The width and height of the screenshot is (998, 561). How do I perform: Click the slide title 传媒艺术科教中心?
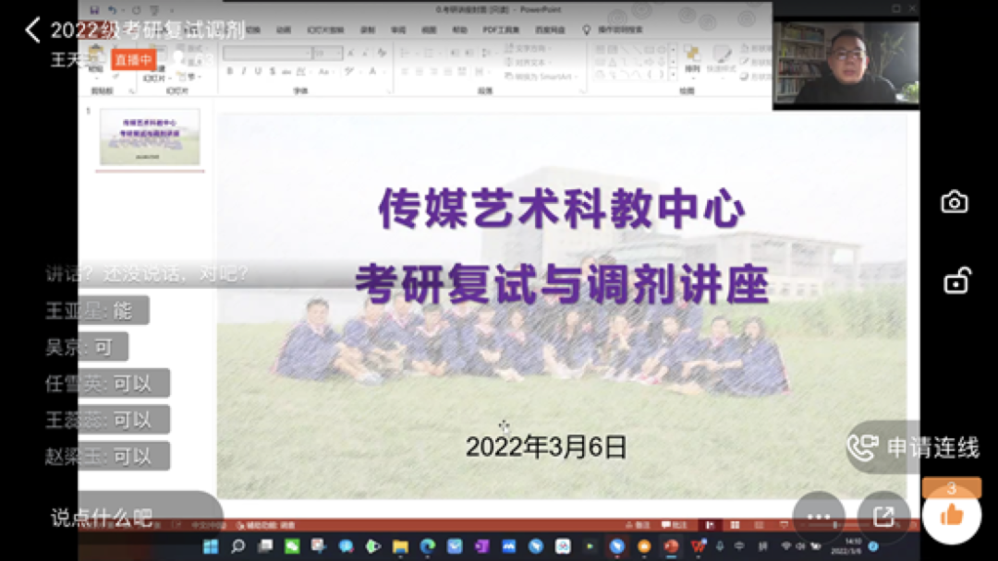click(x=562, y=209)
